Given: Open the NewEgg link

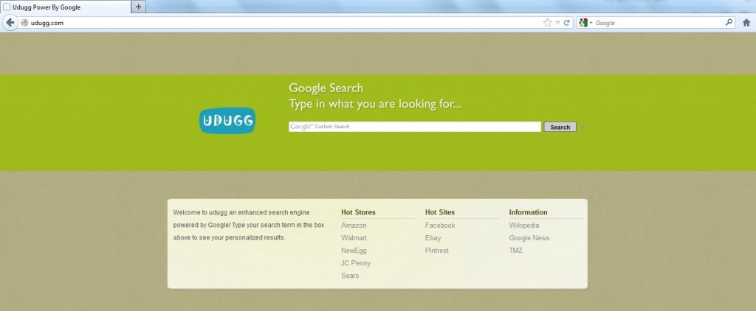Looking at the screenshot, I should [x=354, y=251].
